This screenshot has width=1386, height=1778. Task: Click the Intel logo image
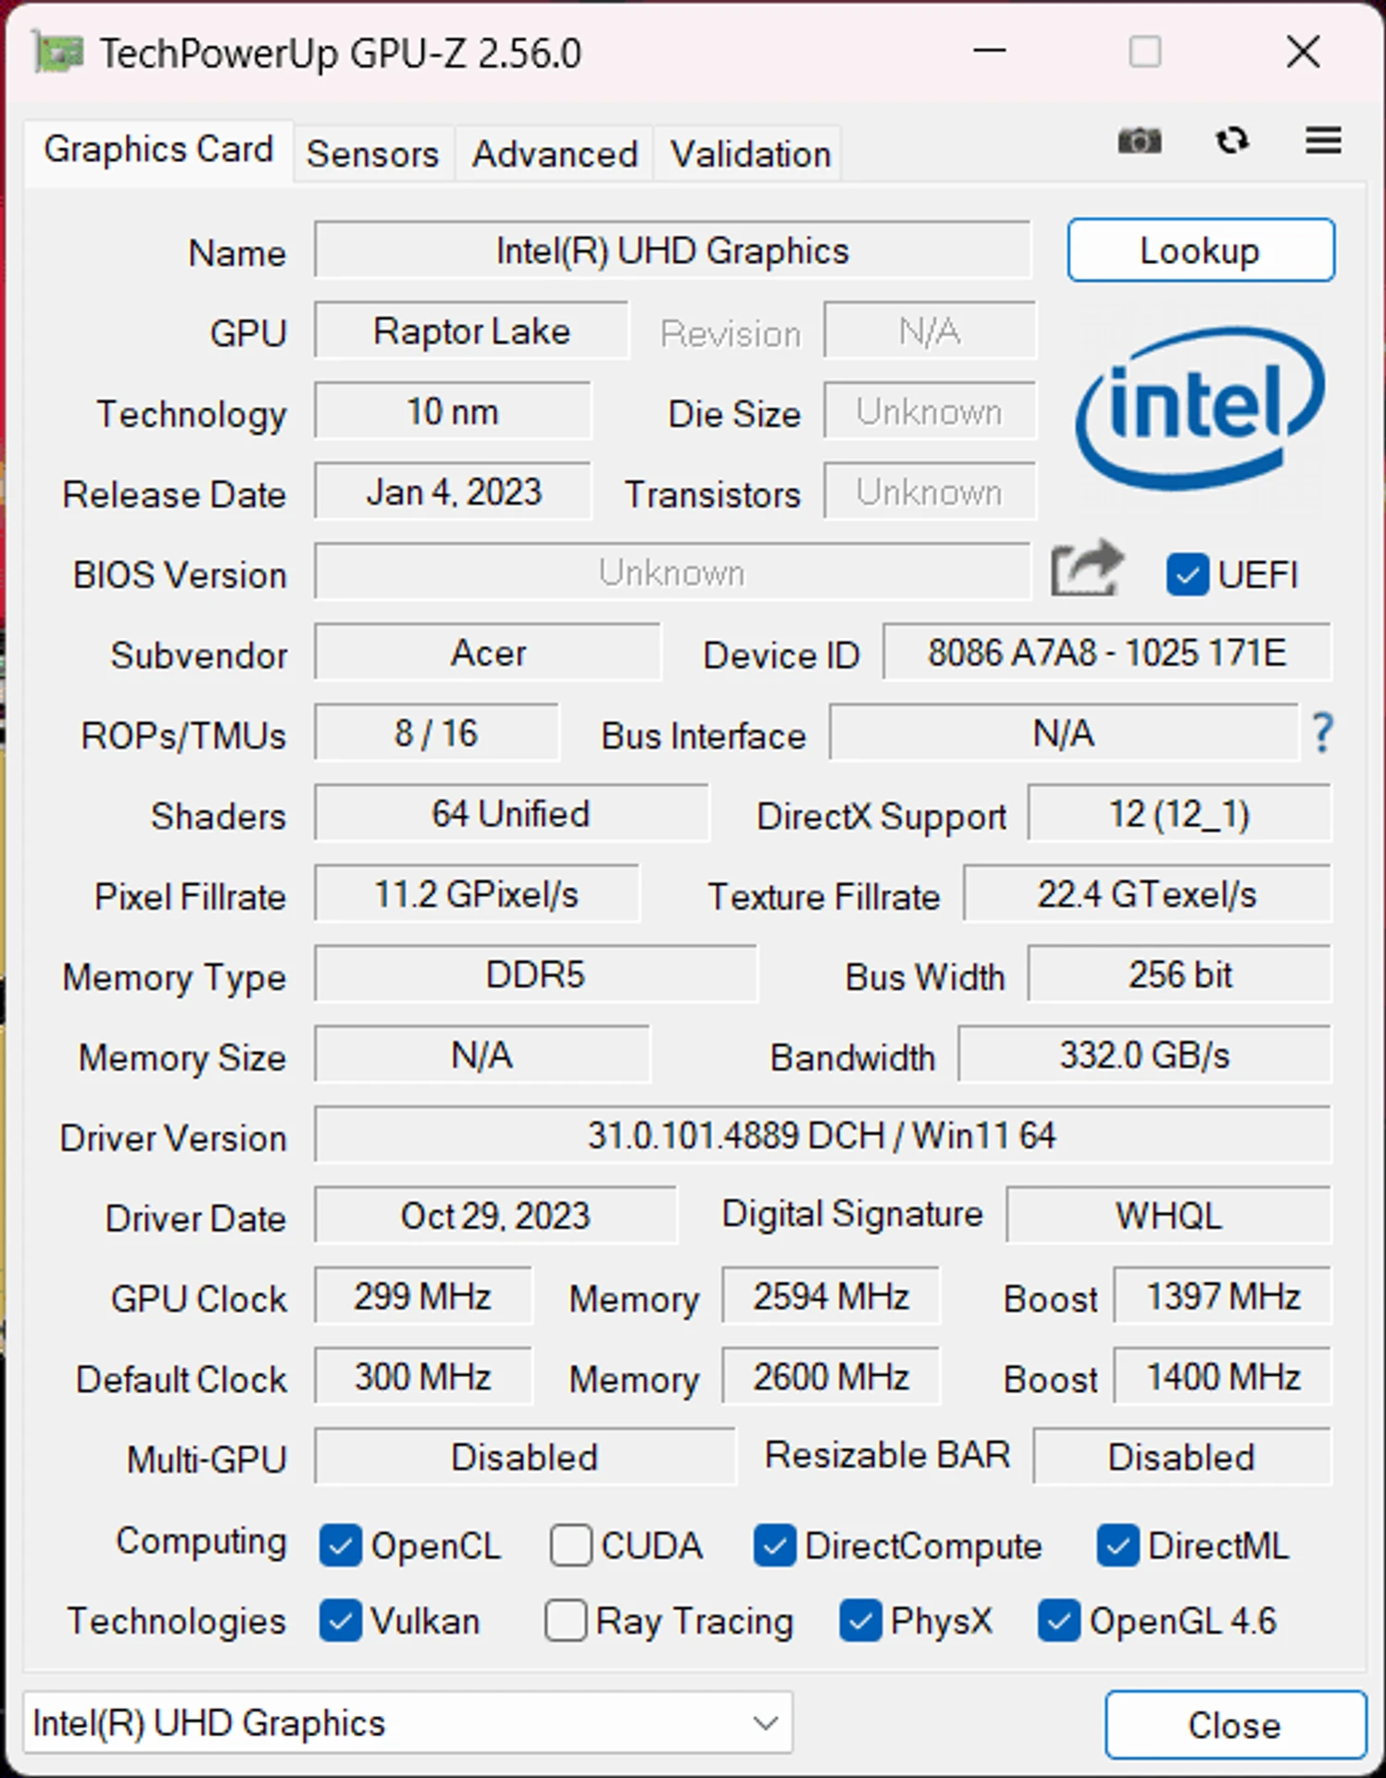tap(1200, 407)
